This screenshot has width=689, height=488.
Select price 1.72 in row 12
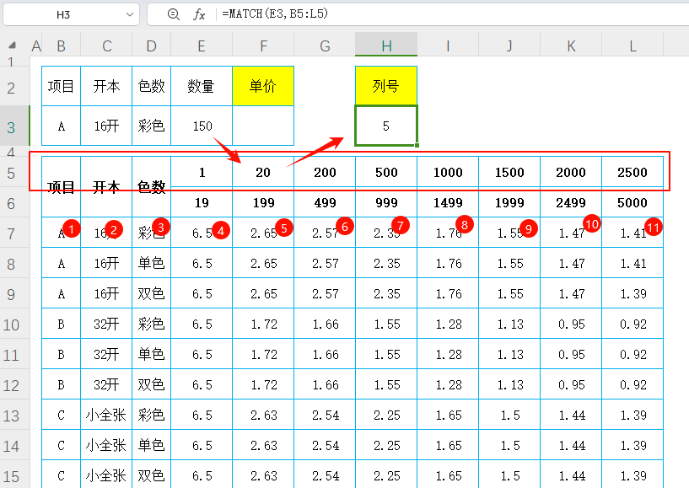tap(263, 385)
